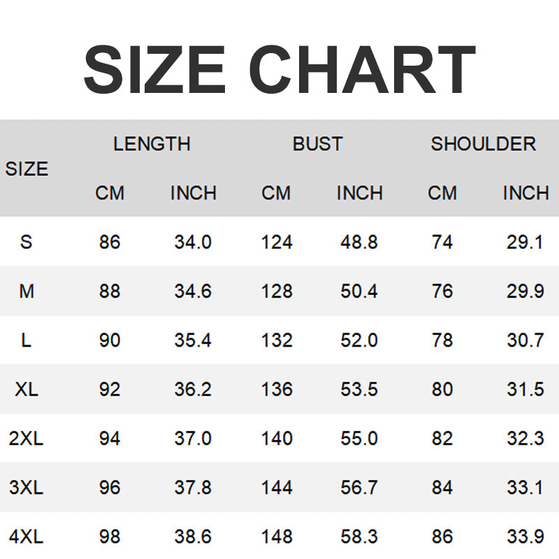Select the 84 shoulder CM value
The width and height of the screenshot is (559, 559).
tap(442, 487)
